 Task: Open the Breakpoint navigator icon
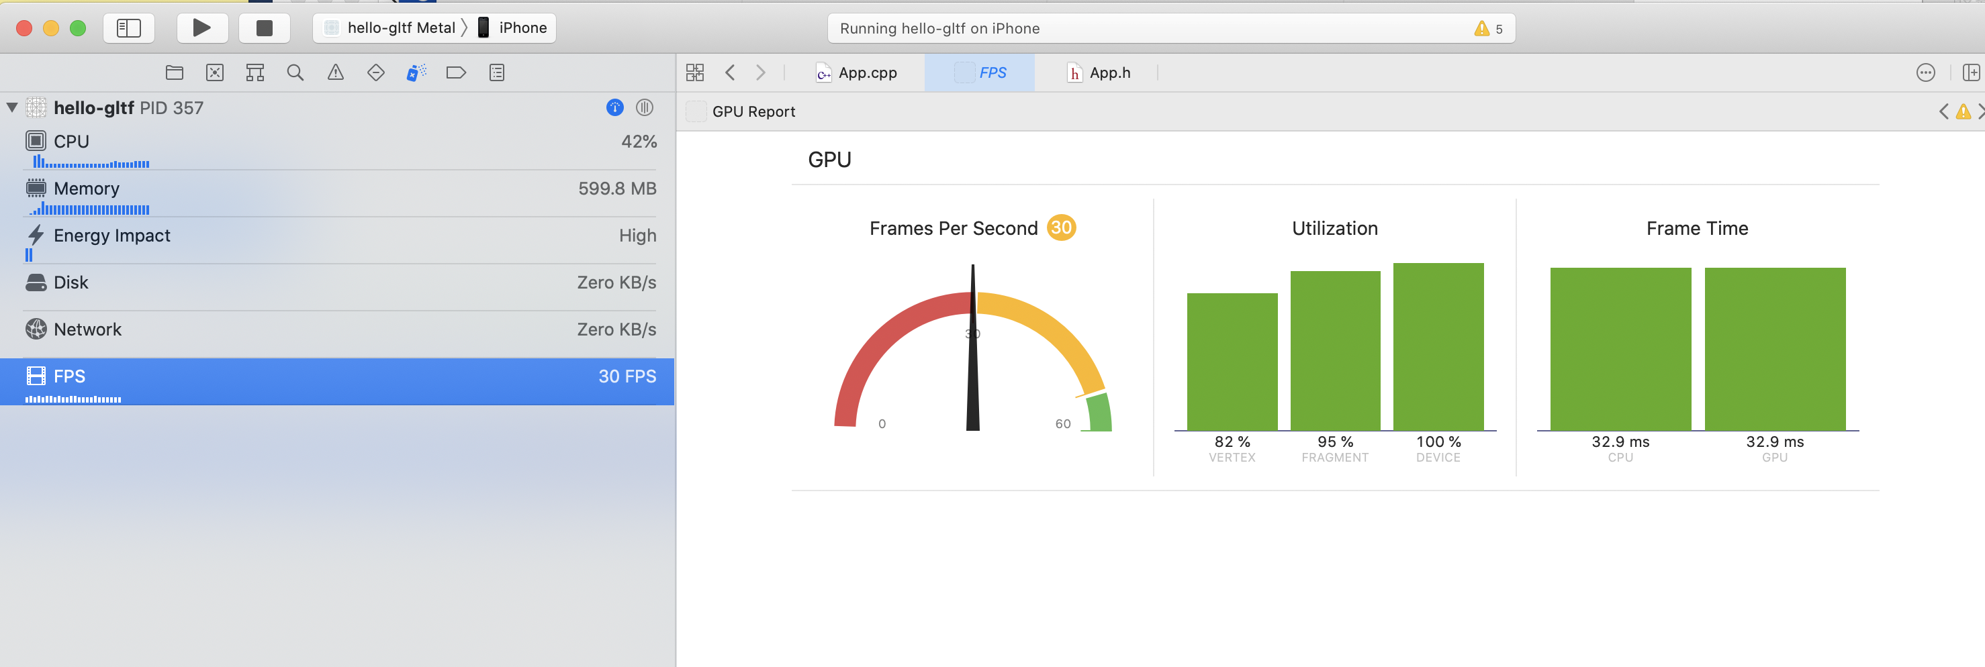pos(456,72)
